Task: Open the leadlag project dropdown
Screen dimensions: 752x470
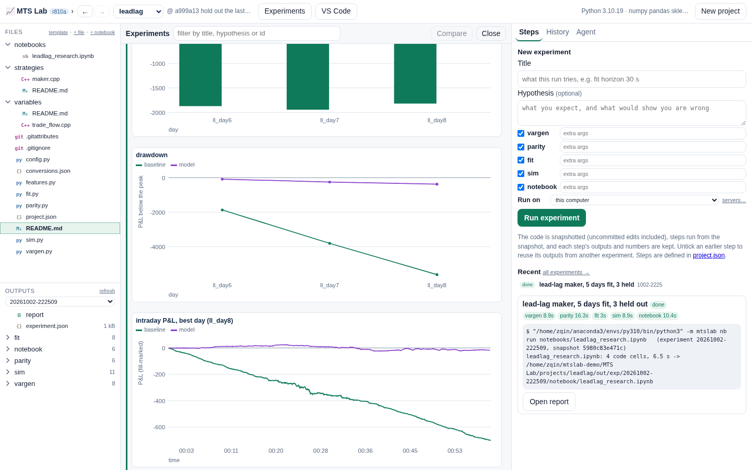Action: [138, 11]
